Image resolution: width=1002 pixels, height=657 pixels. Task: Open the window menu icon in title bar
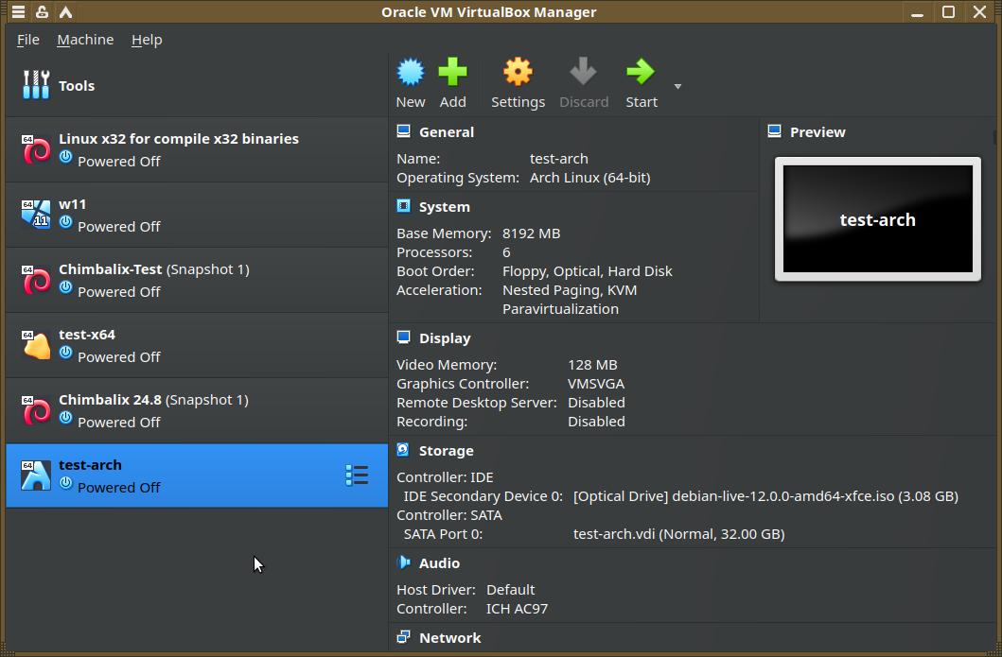pyautogui.click(x=19, y=11)
